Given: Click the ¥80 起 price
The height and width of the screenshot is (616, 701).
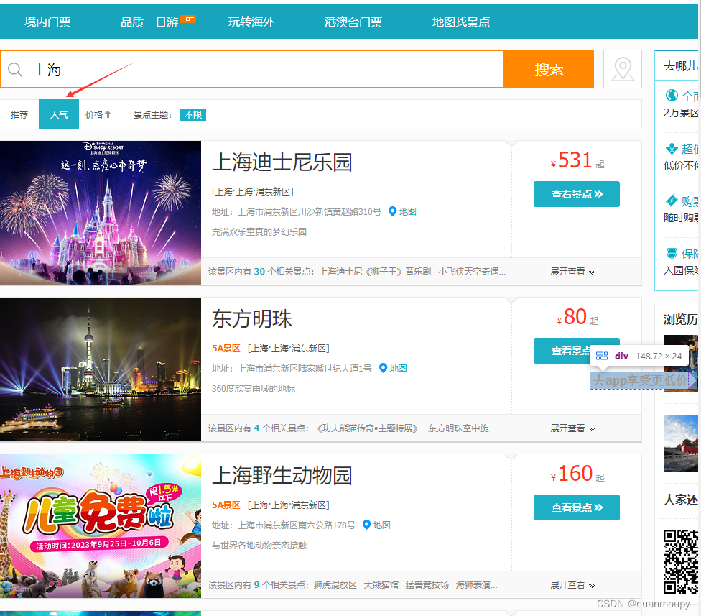Looking at the screenshot, I should (577, 317).
